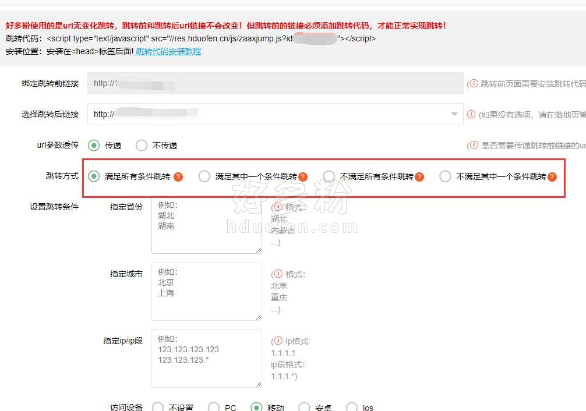Focus the 指定ip/ip段 text area

207,359
